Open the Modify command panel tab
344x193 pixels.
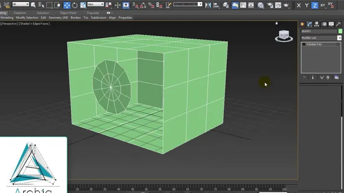tap(310, 24)
